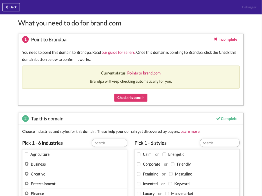Open the Learn more link
262x196 pixels.
[x=190, y=131]
